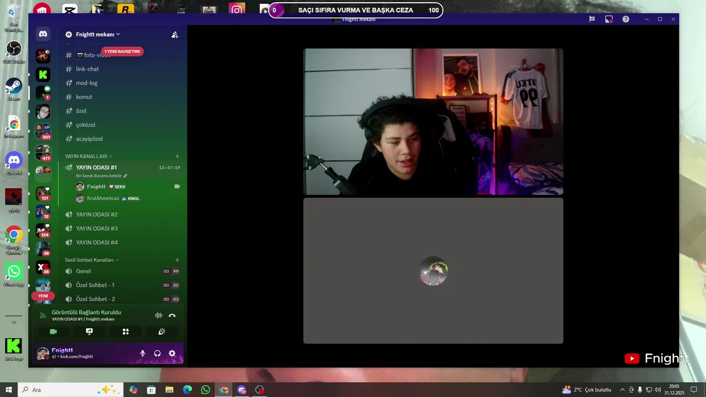Open weather widget 2°C Çok bulutlu
This screenshot has height=397, width=706.
586,390
